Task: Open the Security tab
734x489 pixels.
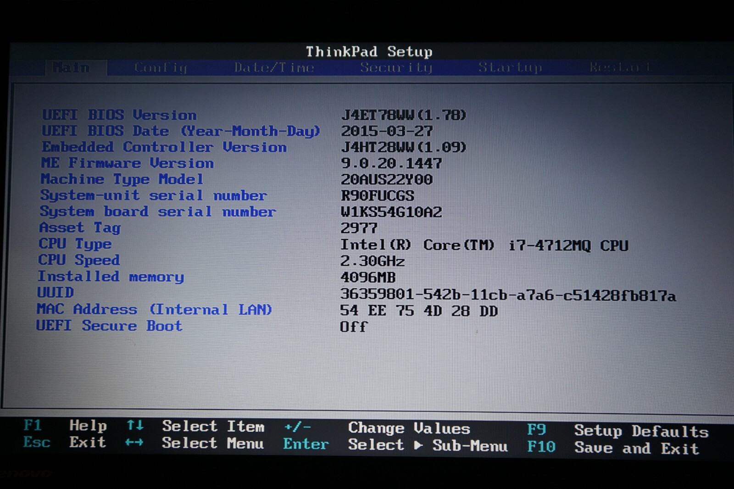Action: point(396,67)
